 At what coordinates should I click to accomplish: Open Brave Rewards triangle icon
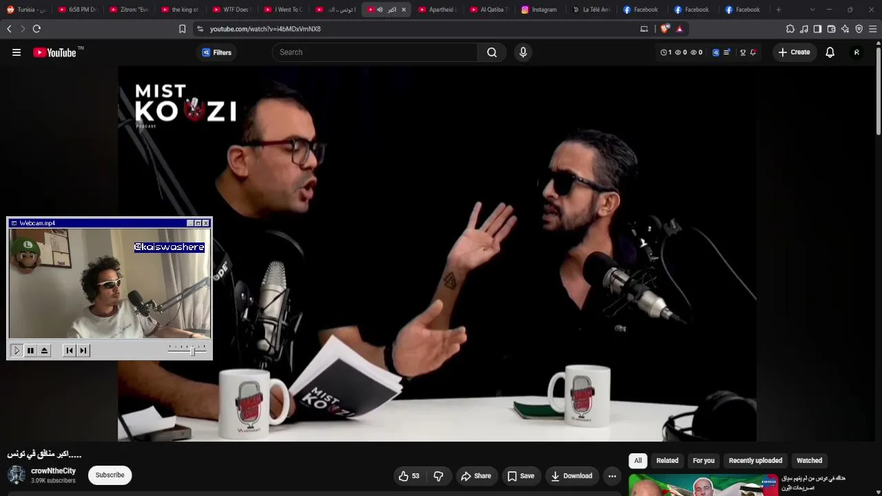pyautogui.click(x=679, y=29)
